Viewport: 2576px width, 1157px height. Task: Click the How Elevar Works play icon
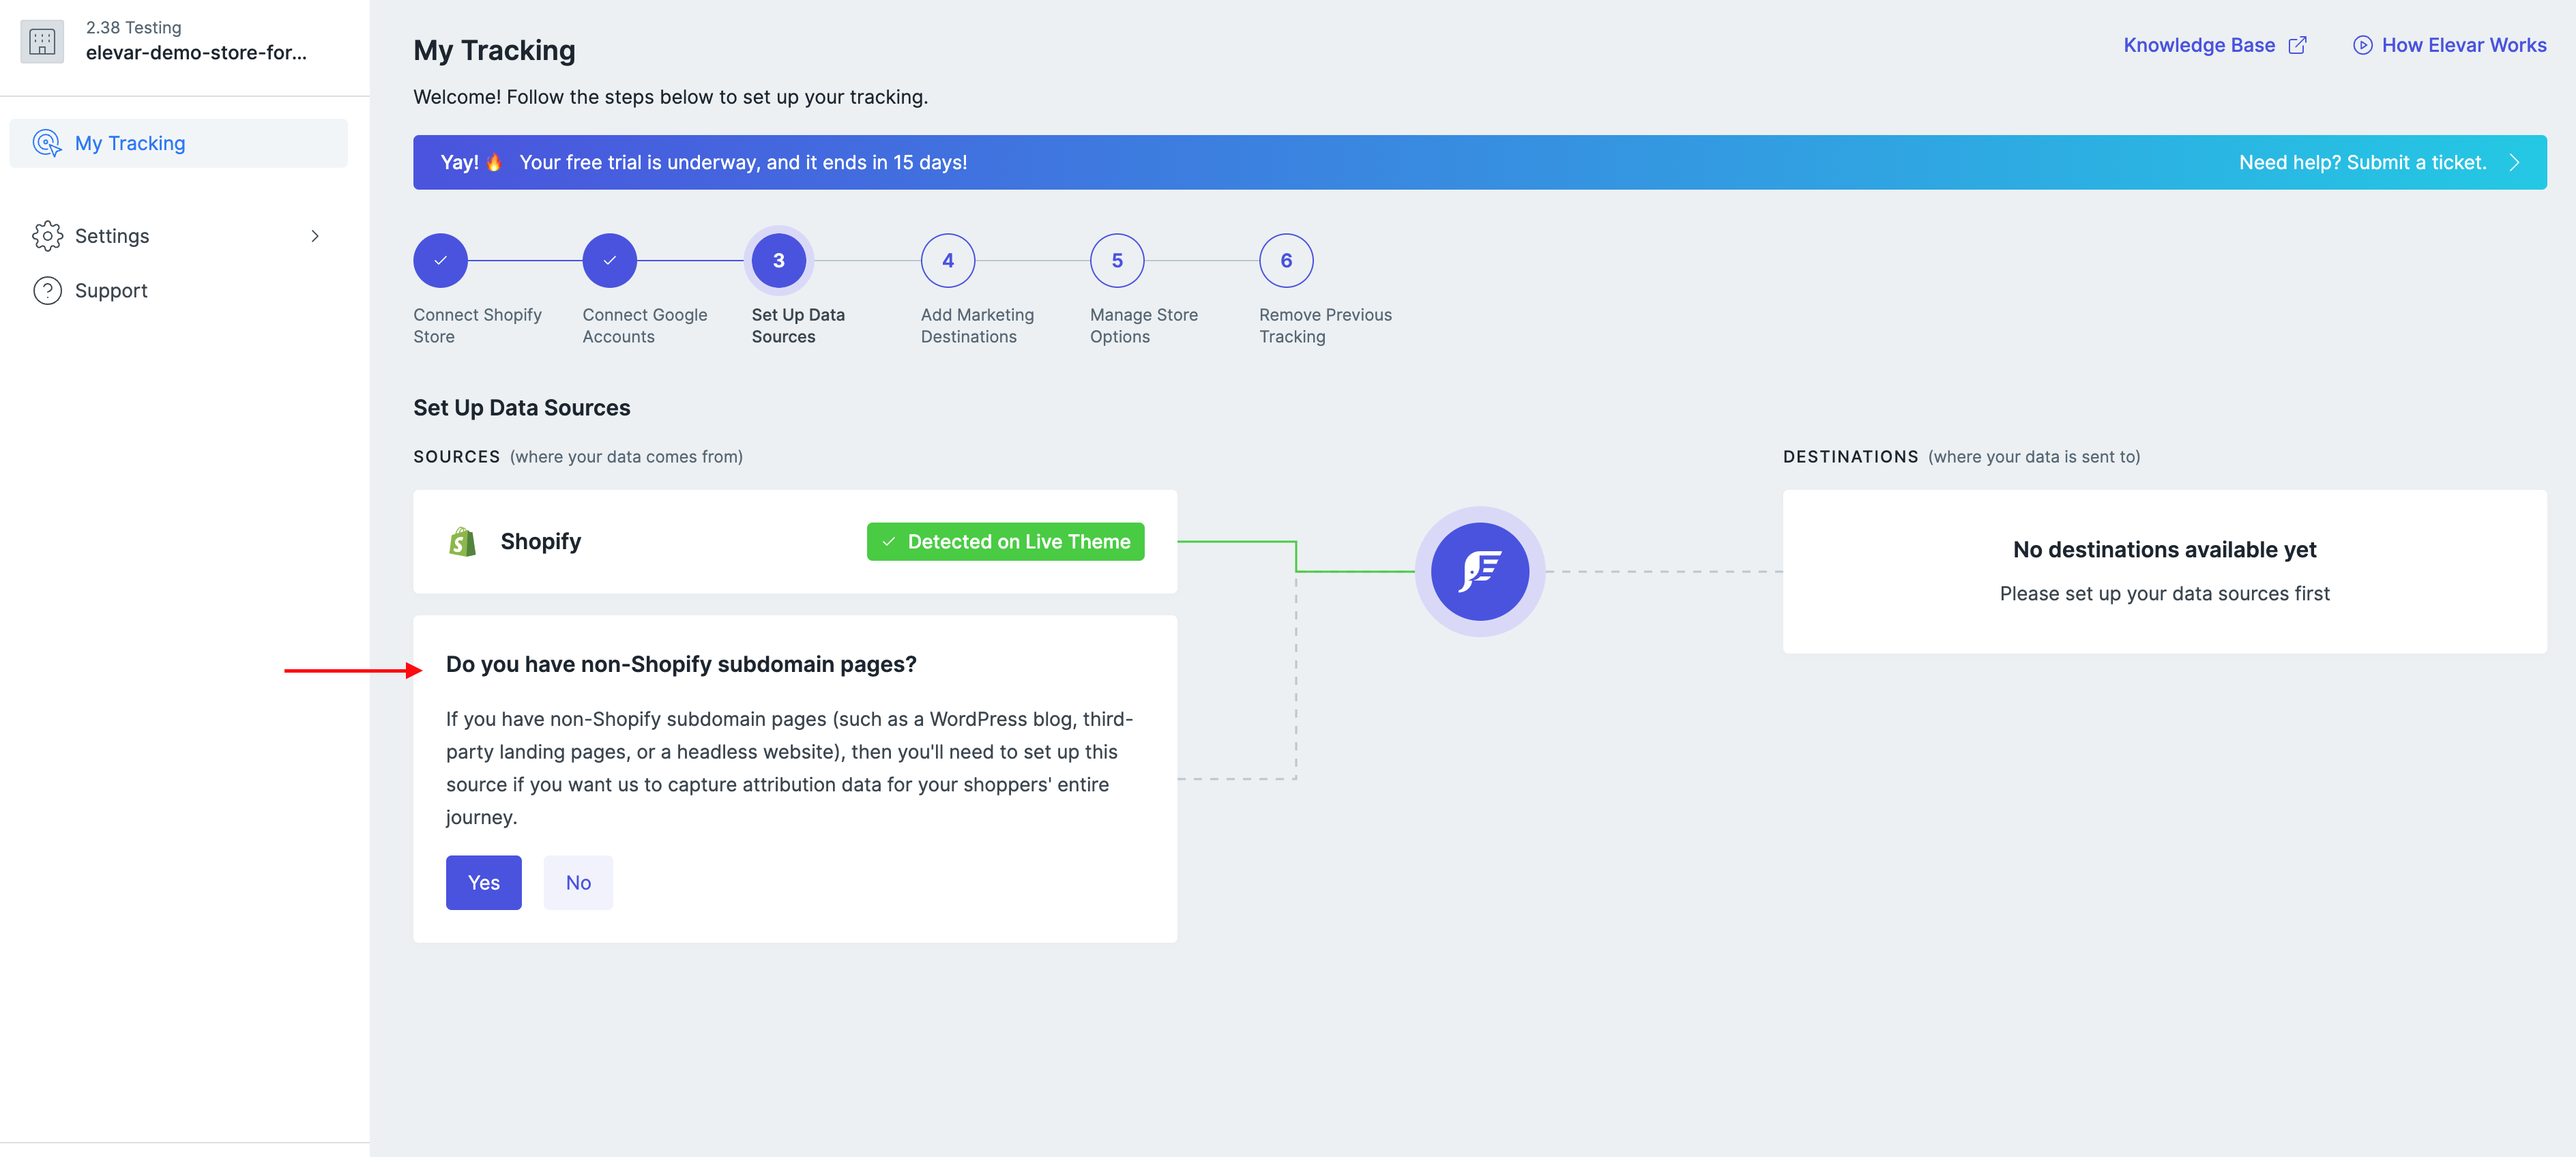2362,45
